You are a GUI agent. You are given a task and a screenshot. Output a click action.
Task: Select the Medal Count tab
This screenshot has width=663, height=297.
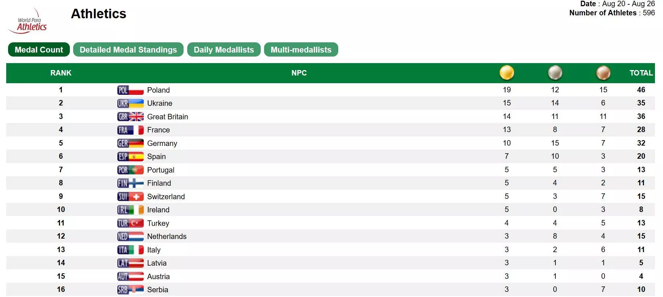39,50
